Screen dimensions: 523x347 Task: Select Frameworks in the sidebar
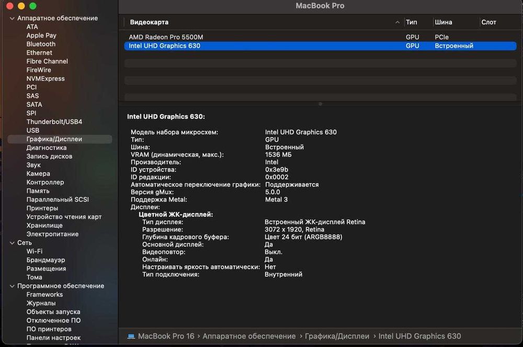(44, 295)
